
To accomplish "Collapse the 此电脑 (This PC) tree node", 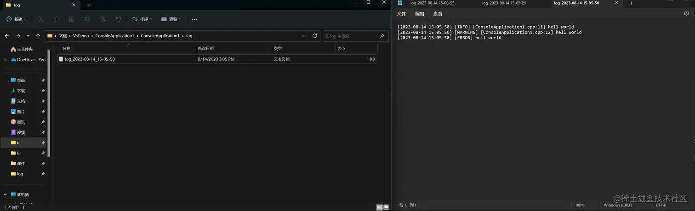I will [x=6, y=194].
